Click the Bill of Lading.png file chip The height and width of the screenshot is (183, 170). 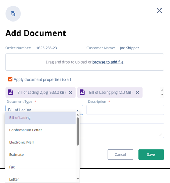point(110,92)
